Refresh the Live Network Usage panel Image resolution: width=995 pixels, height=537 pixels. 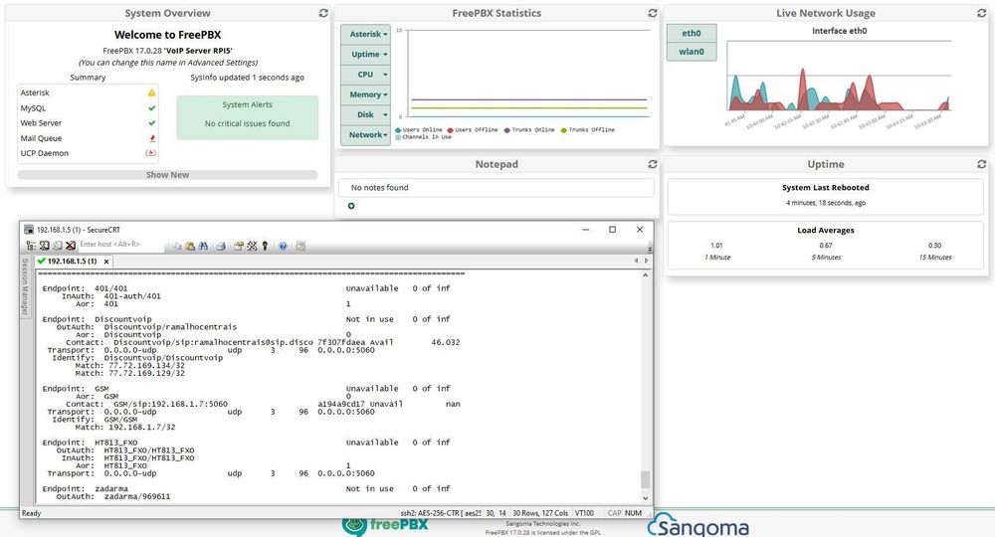click(x=981, y=13)
